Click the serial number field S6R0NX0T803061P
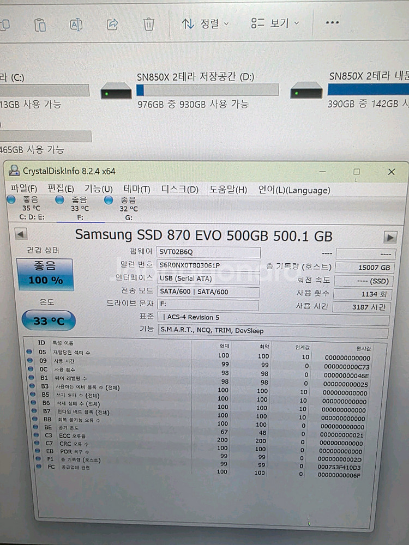Screen dimensions: 409x545 point(208,265)
